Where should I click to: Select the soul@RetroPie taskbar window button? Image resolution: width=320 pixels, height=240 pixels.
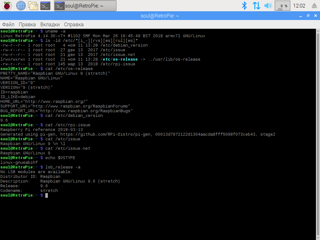click(x=85, y=6)
